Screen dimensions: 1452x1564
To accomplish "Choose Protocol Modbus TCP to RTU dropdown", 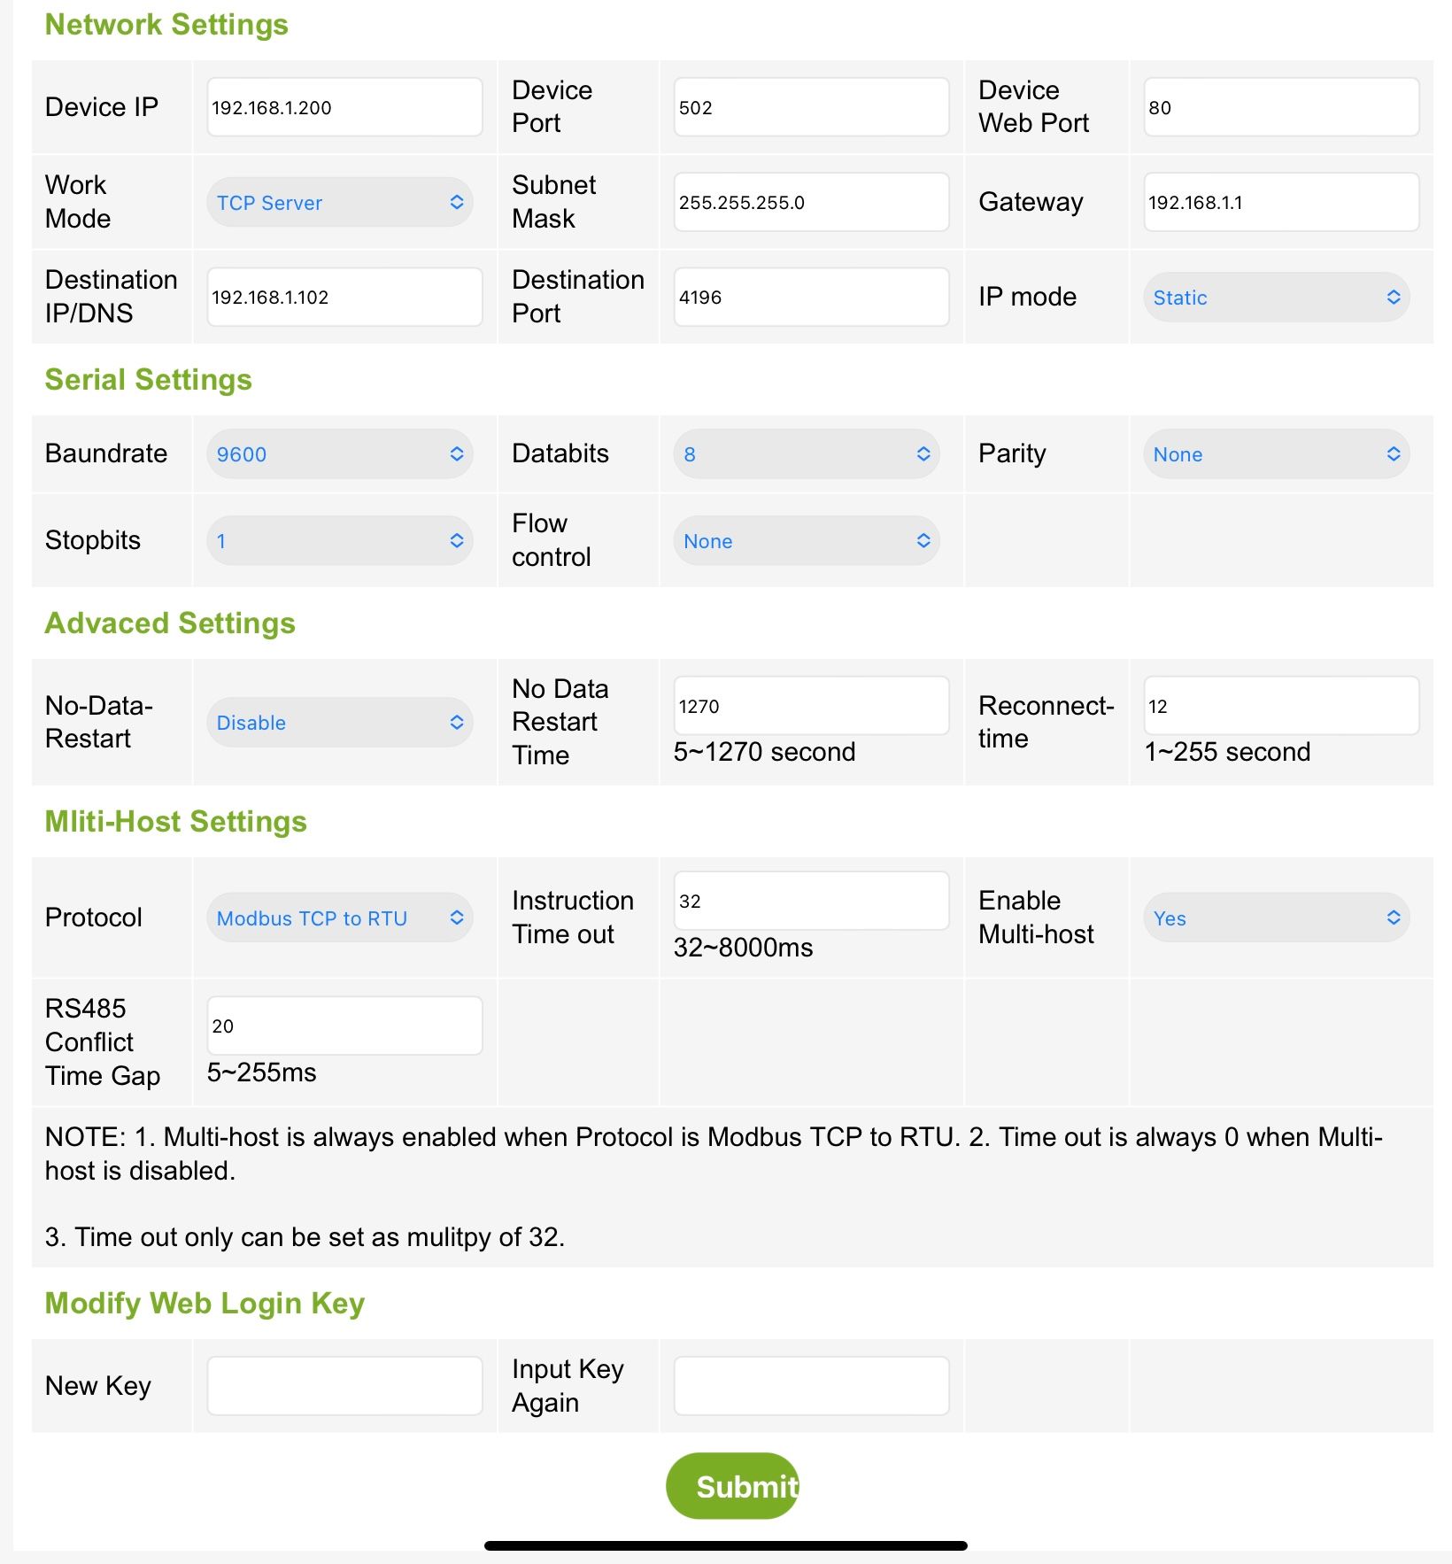I will (x=340, y=918).
